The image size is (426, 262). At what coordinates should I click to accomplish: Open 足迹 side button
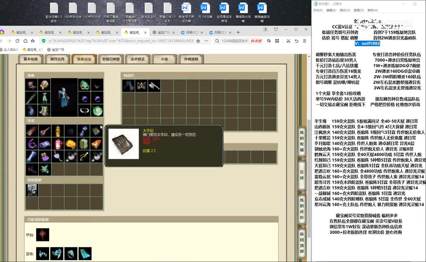(x=301, y=175)
